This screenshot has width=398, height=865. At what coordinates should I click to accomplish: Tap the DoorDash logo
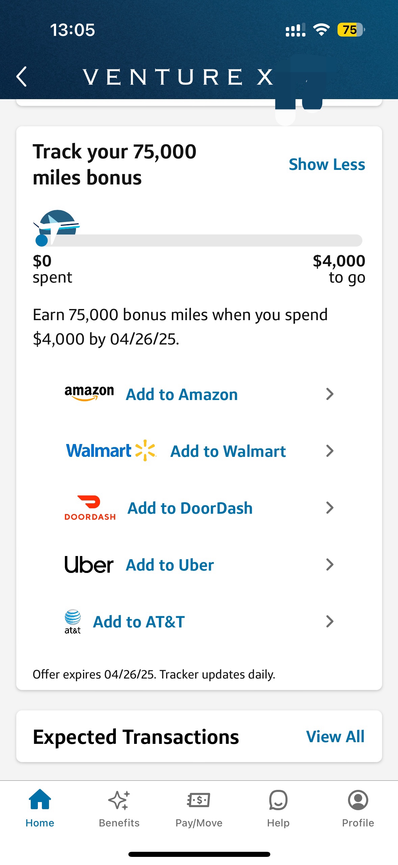[x=90, y=508]
